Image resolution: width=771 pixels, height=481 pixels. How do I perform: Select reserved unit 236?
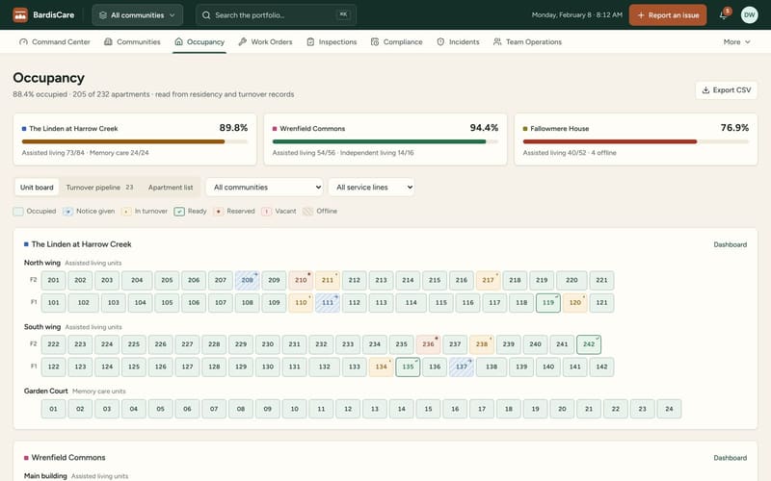(428, 344)
